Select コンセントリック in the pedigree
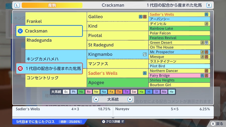Image resolution: width=226 pixels, height=127 pixels. coord(42,78)
